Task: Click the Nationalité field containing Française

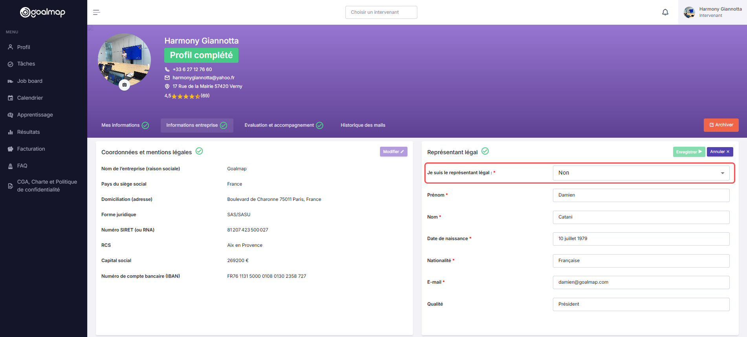Action: [x=641, y=261]
